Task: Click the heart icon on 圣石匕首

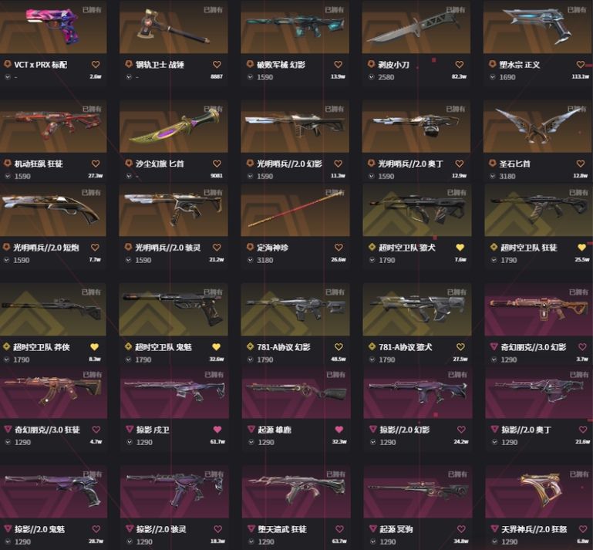Action: click(x=581, y=164)
